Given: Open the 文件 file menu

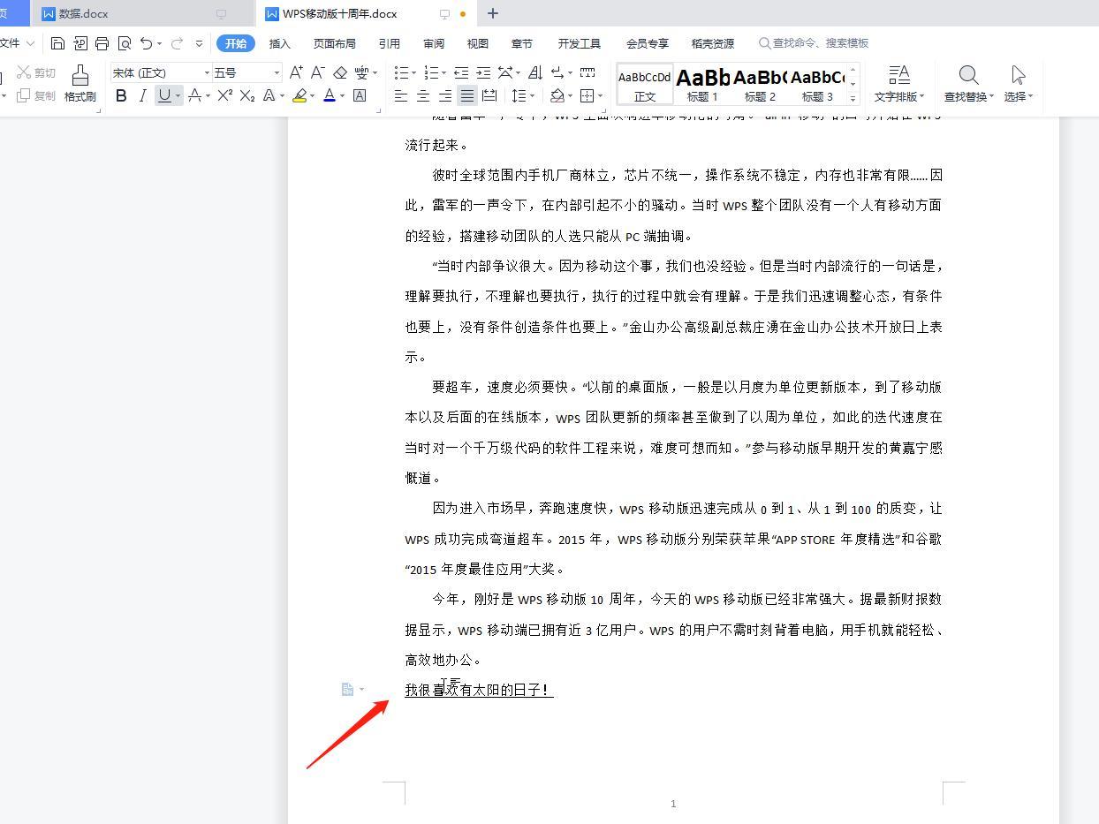Looking at the screenshot, I should pos(18,43).
